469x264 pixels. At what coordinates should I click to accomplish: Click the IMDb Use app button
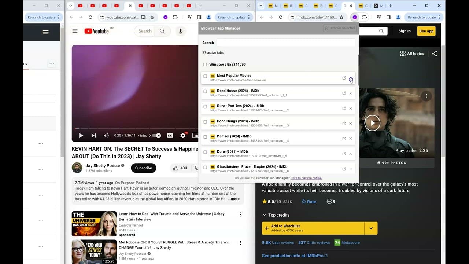(x=426, y=31)
